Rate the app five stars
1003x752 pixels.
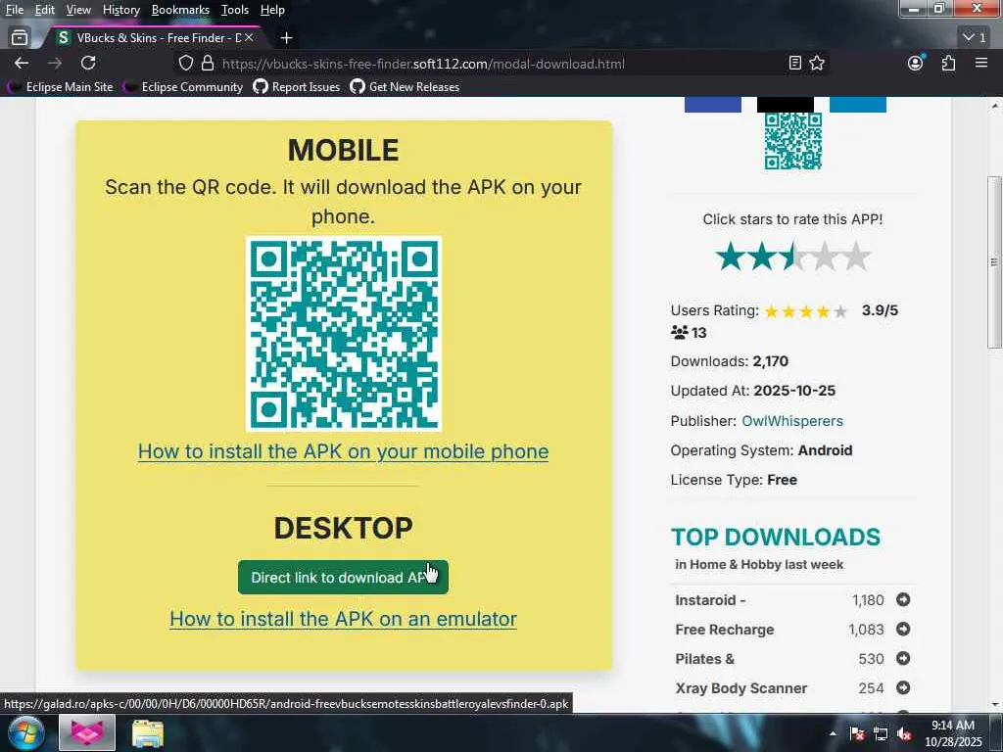(855, 258)
